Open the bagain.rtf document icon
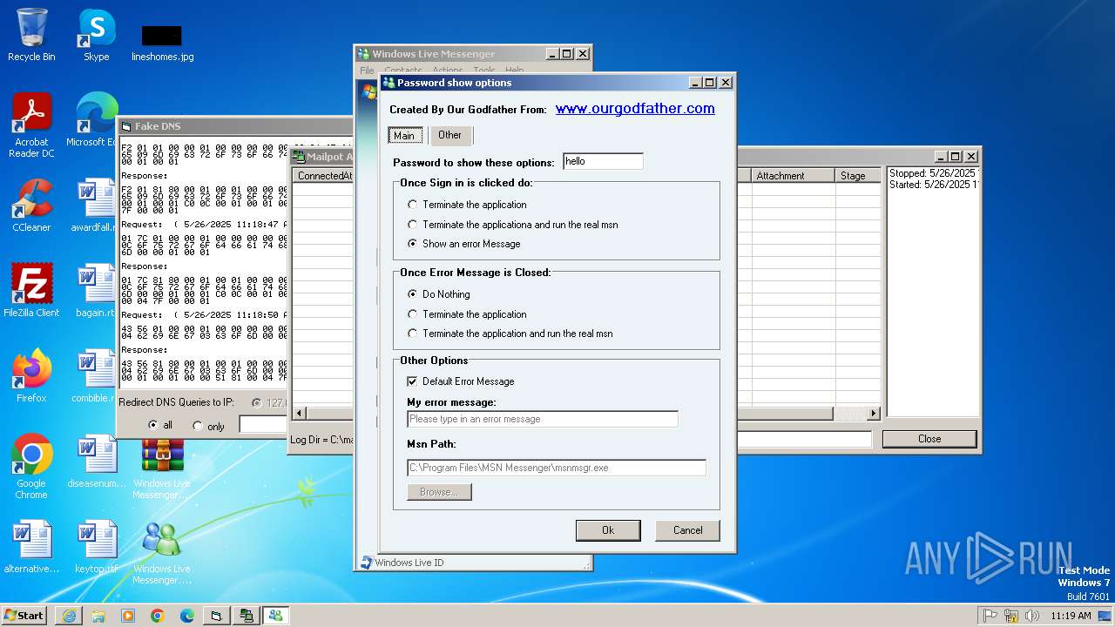 pyautogui.click(x=95, y=291)
